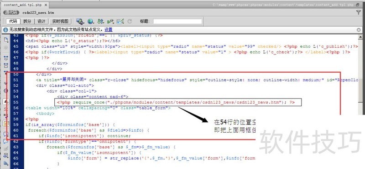The height and width of the screenshot is (169, 365).
Task: Switch to 代码 code view
Action: tap(13, 21)
